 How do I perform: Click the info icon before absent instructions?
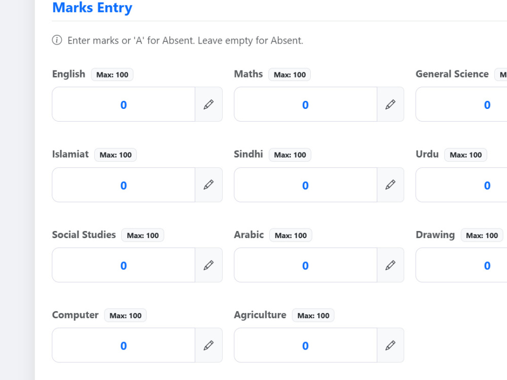click(57, 40)
